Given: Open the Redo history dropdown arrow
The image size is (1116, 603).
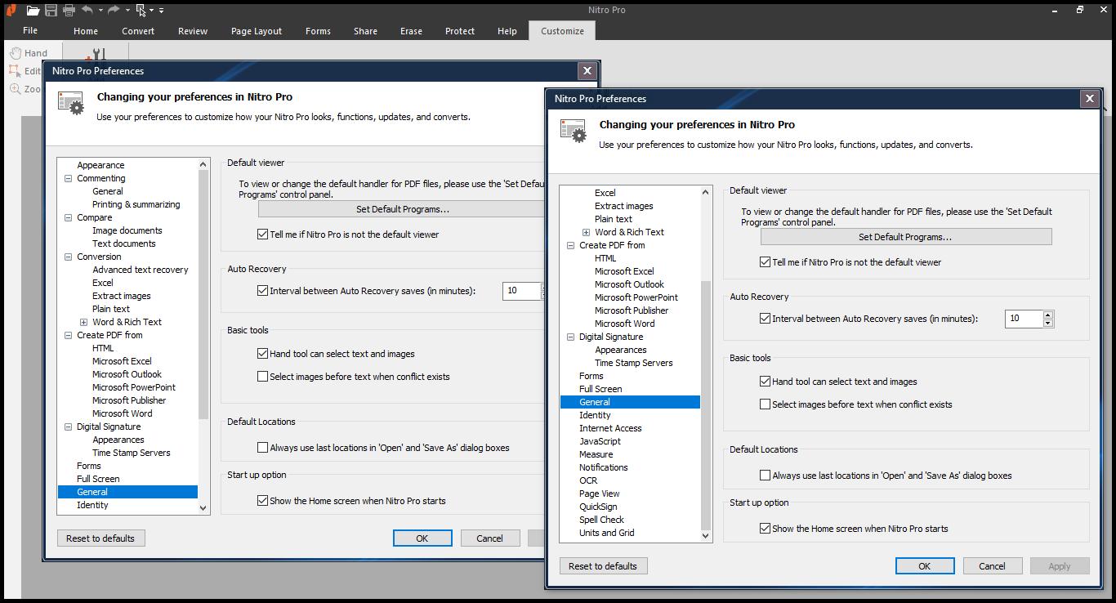Looking at the screenshot, I should (127, 11).
